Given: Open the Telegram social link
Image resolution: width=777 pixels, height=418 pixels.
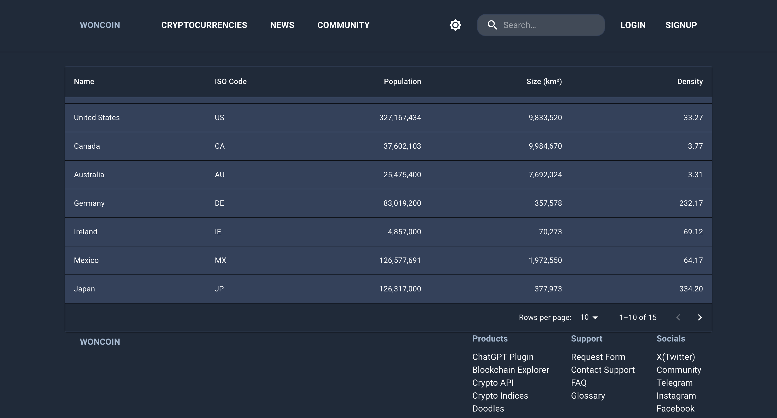Looking at the screenshot, I should 674,383.
